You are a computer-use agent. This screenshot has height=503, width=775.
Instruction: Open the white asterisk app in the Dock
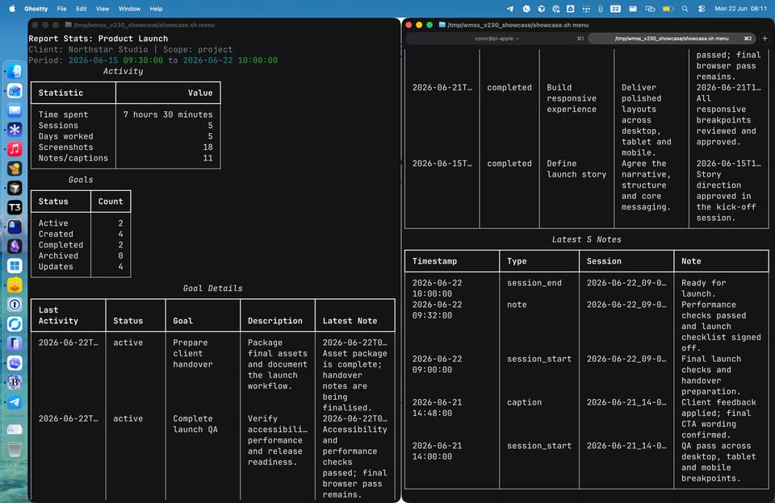(x=15, y=129)
